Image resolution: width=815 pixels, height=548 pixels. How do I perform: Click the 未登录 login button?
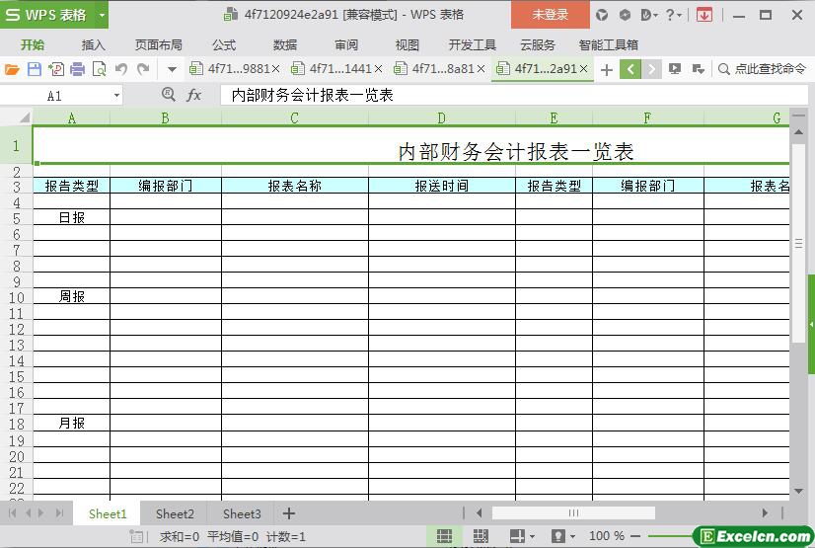click(x=551, y=15)
